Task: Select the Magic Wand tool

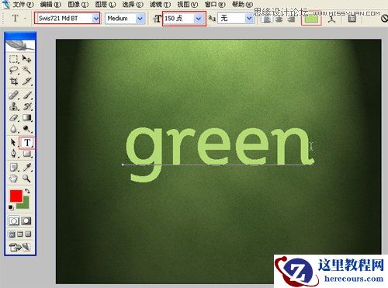Action: [26, 70]
